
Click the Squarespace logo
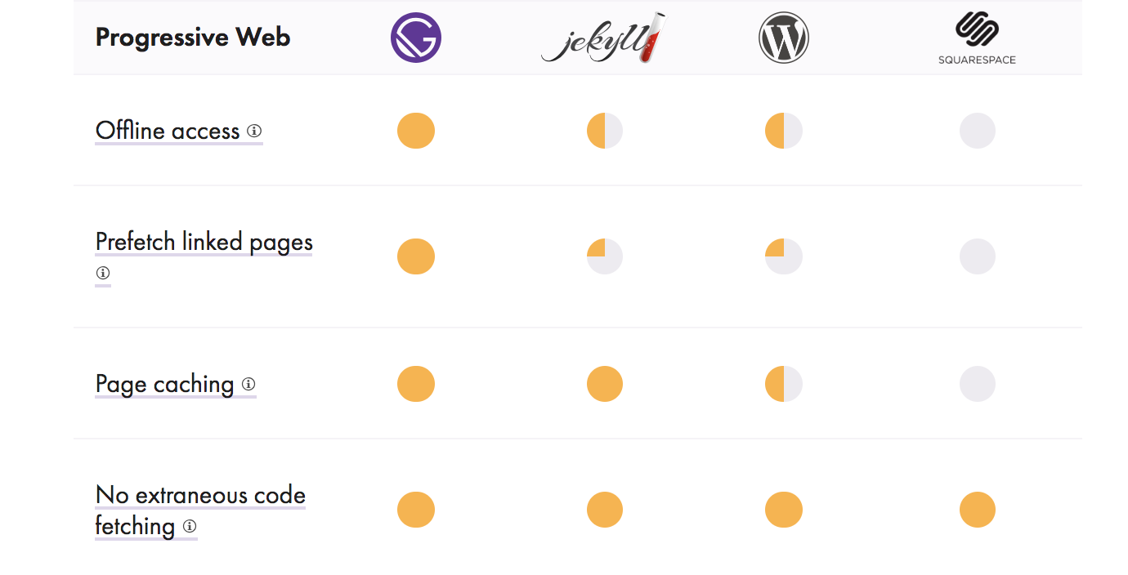pos(977,38)
